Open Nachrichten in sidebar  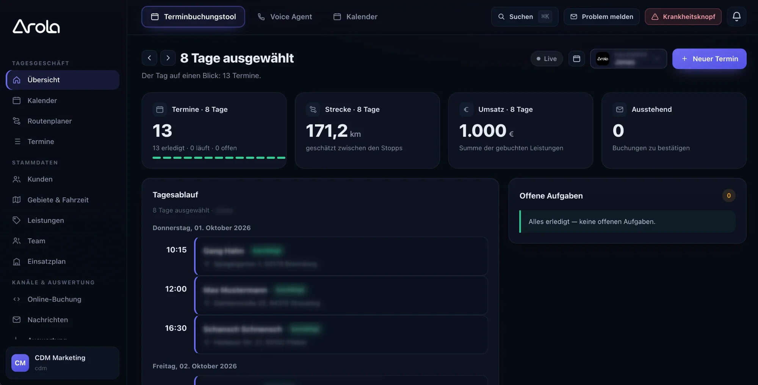(63, 320)
